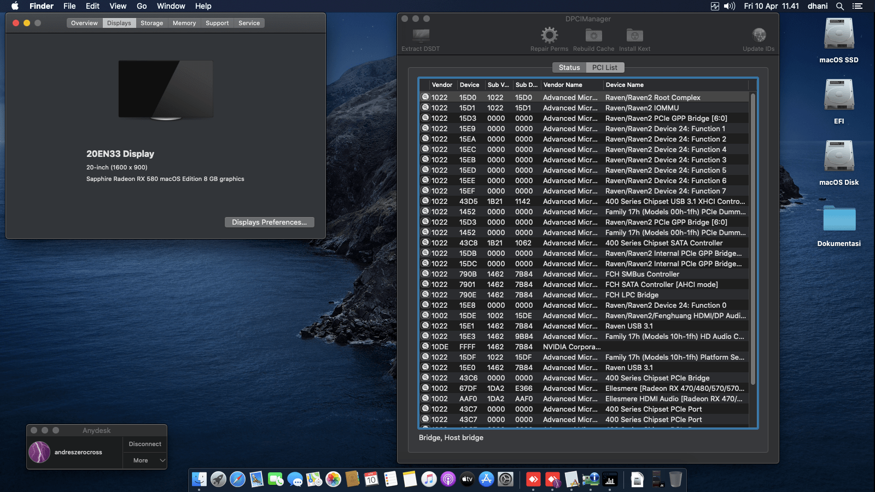Open Music from the dock
The image size is (875, 492).
click(429, 479)
